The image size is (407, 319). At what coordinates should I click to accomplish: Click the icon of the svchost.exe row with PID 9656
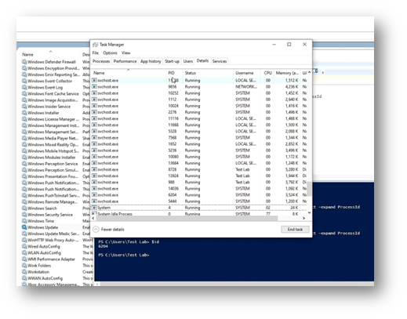coord(95,87)
